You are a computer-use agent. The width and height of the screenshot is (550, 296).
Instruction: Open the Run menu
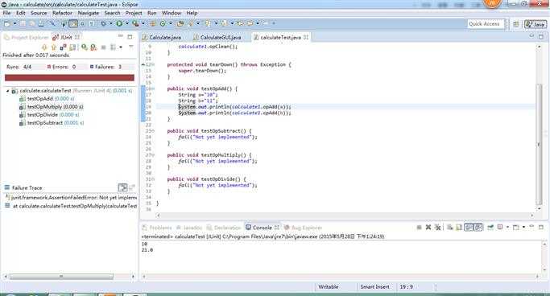point(152,13)
